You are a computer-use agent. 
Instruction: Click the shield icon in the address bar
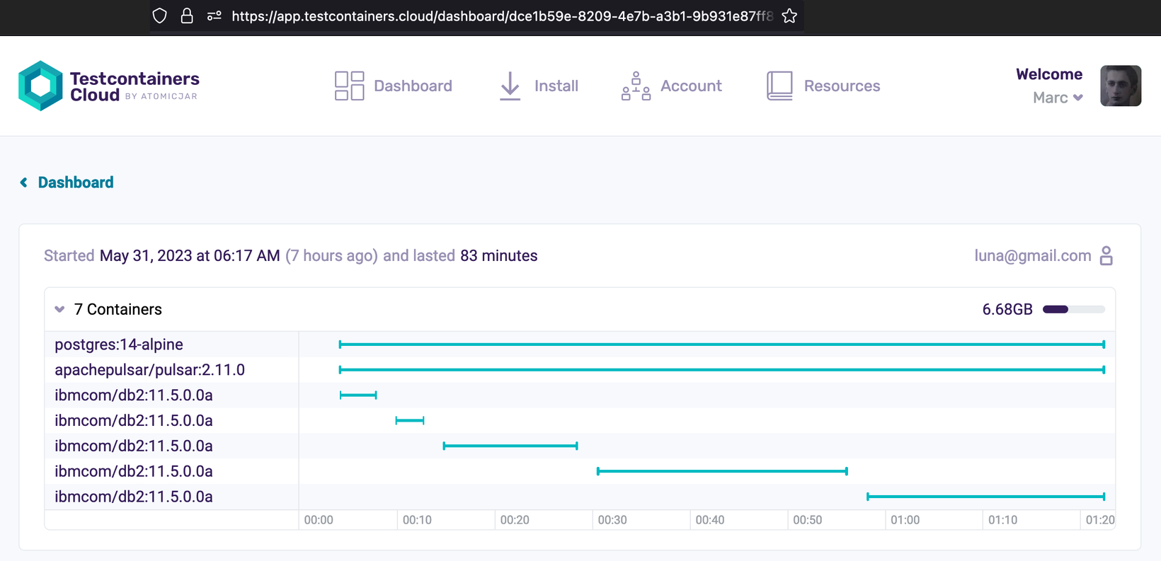[x=160, y=16]
